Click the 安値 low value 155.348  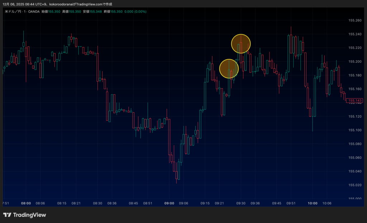[x=96, y=11]
